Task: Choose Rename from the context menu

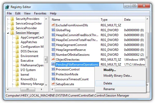Action: (120, 89)
